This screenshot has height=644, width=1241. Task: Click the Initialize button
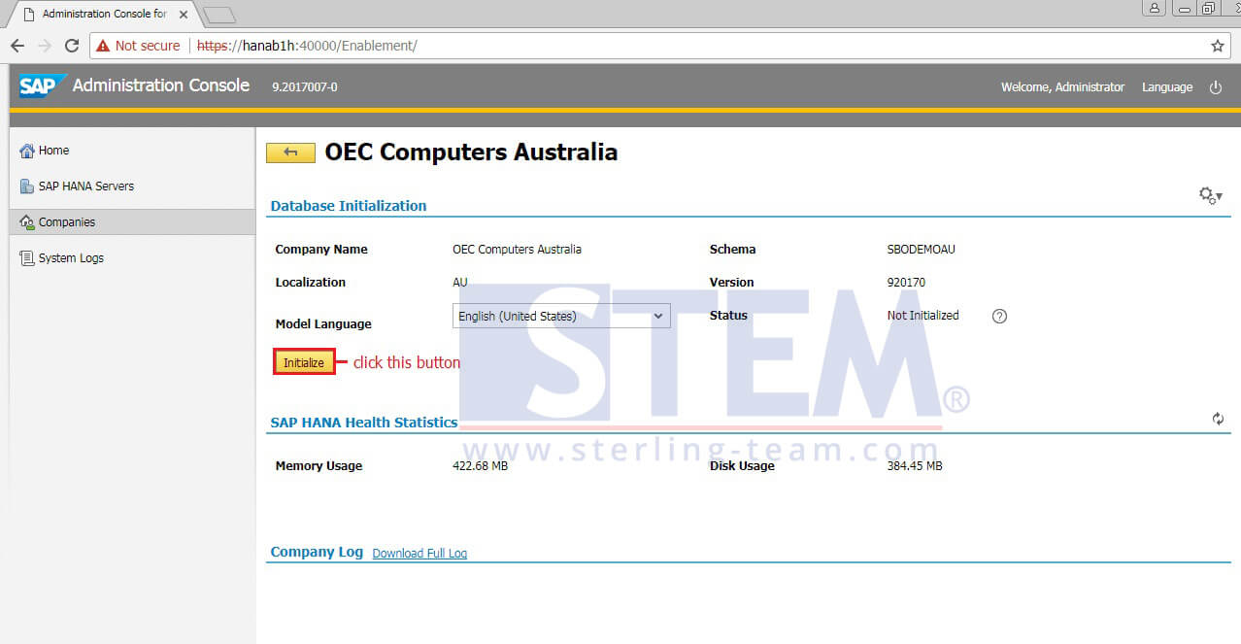click(304, 362)
